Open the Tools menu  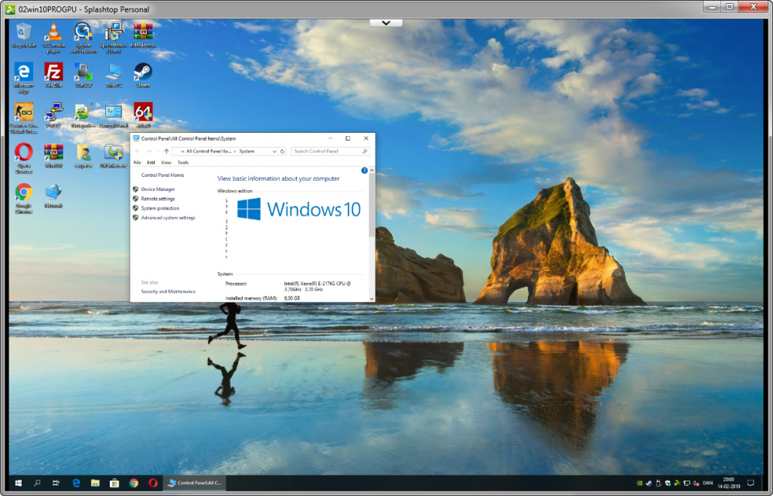click(183, 162)
